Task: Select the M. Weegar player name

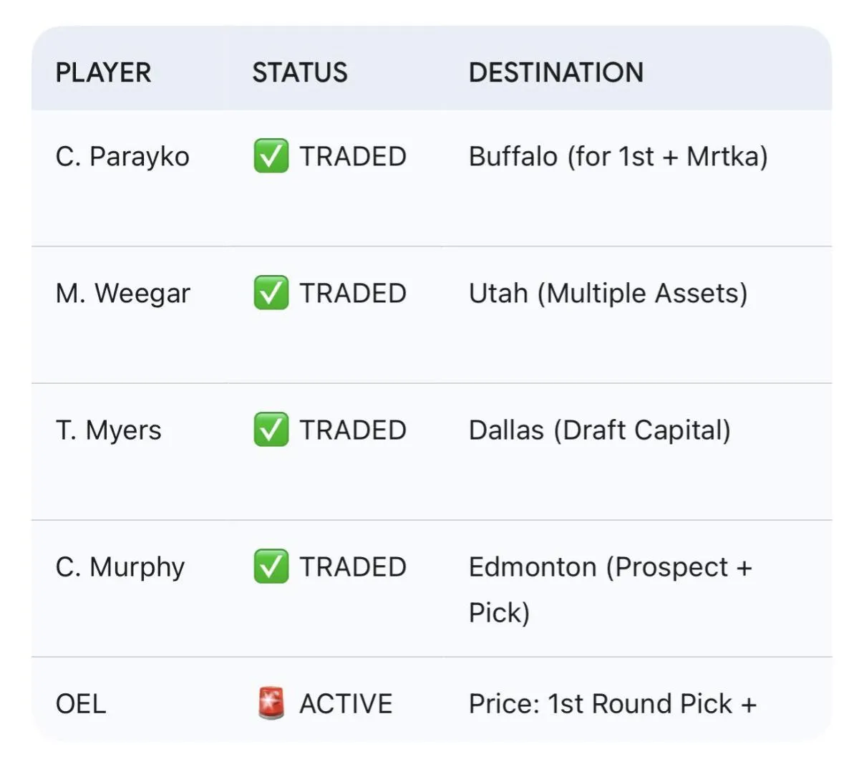Action: point(122,293)
